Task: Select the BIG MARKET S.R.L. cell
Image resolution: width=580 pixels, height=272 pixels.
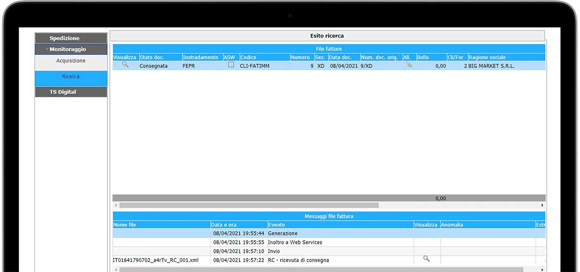Action: pyautogui.click(x=492, y=66)
